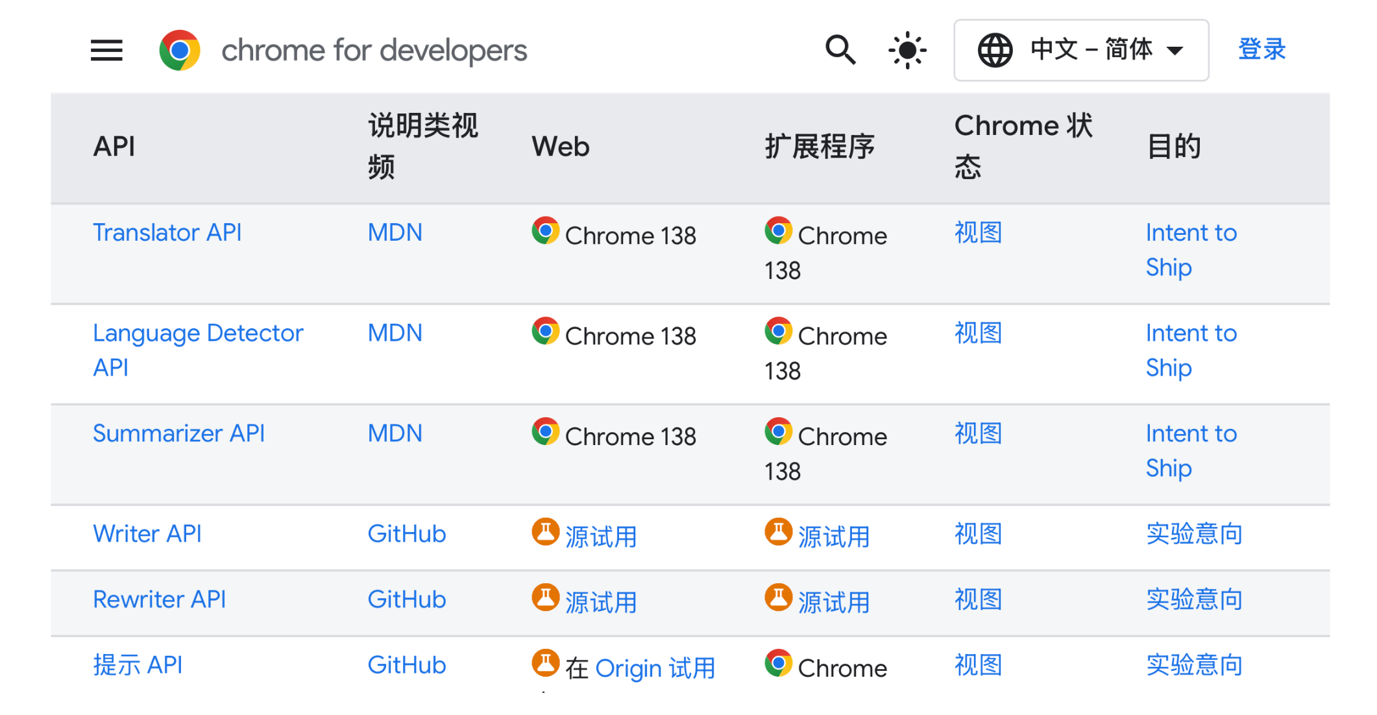Click 实验意向 link for Rewriter API
The width and height of the screenshot is (1377, 715).
click(x=1193, y=600)
